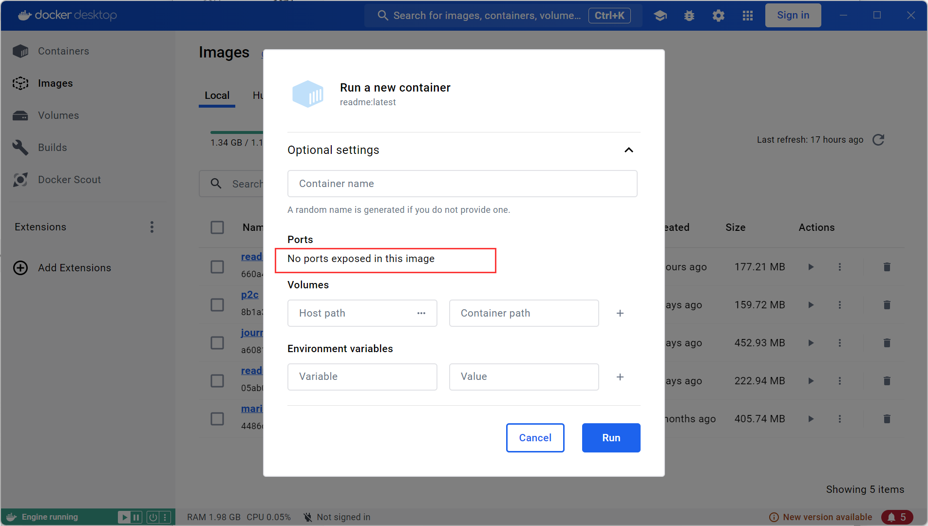The width and height of the screenshot is (928, 526).
Task: Click the blue Run button
Action: click(611, 438)
